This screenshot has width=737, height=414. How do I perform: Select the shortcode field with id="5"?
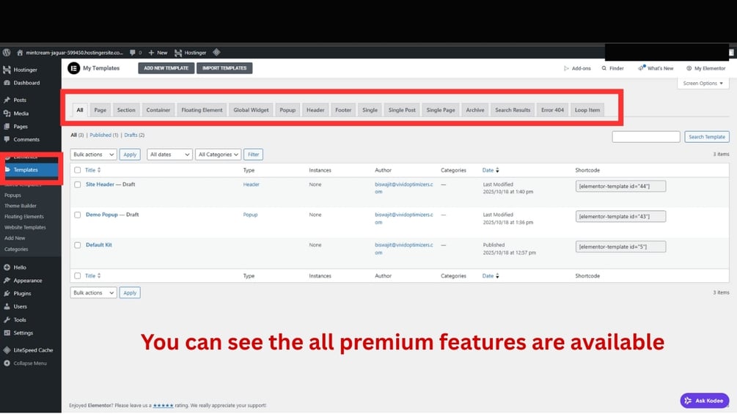pyautogui.click(x=620, y=247)
